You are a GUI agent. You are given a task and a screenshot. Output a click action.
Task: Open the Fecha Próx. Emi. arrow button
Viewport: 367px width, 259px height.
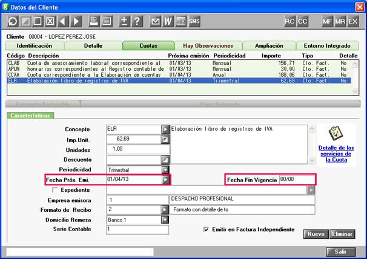(166, 180)
